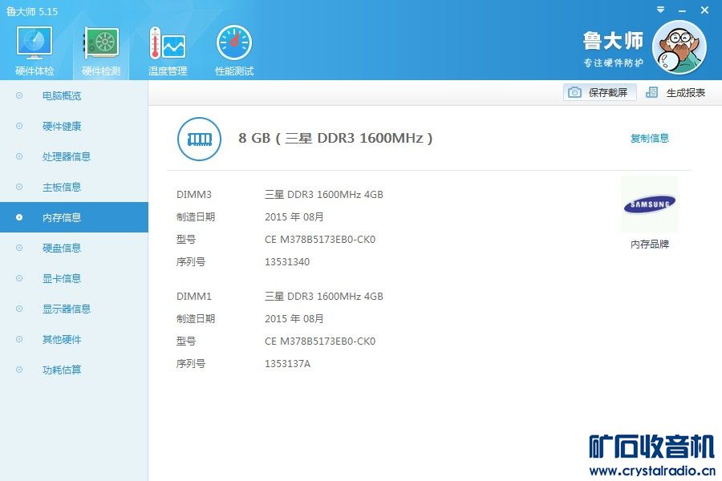Open 功耗估算 in sidebar
Viewport: 722px width, 481px height.
[x=74, y=370]
